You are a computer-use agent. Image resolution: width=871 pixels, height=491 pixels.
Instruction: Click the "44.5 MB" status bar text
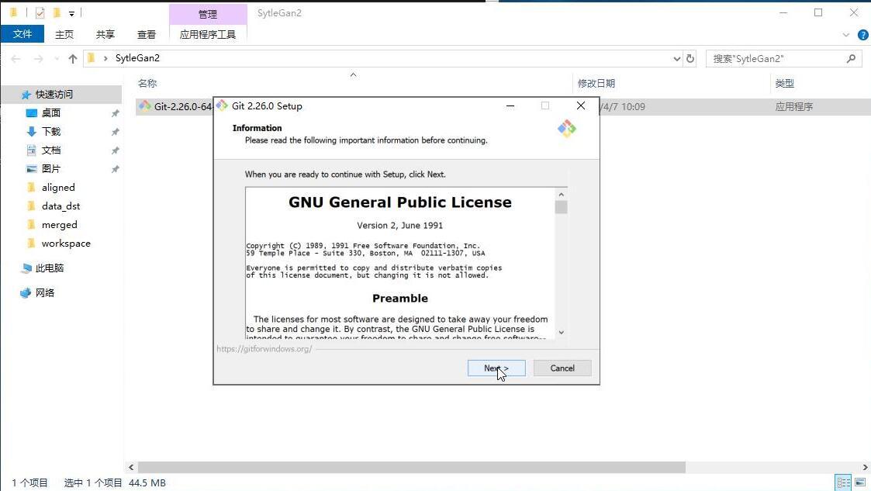click(x=147, y=482)
